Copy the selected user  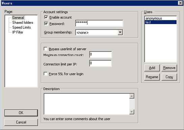click(x=169, y=77)
